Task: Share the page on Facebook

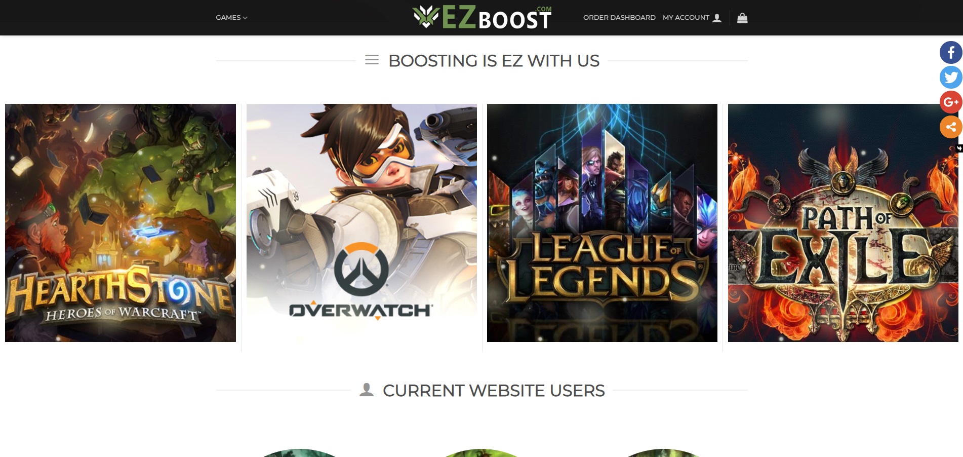Action: pyautogui.click(x=951, y=53)
